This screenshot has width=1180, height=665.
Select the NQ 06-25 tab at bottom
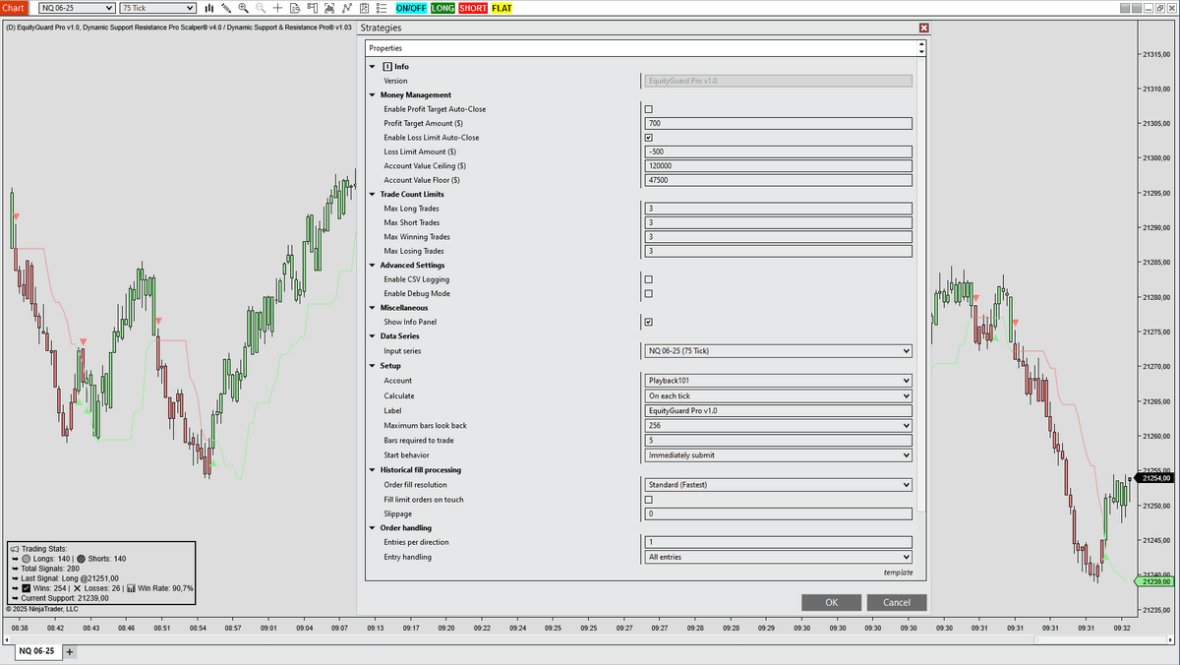(x=37, y=651)
